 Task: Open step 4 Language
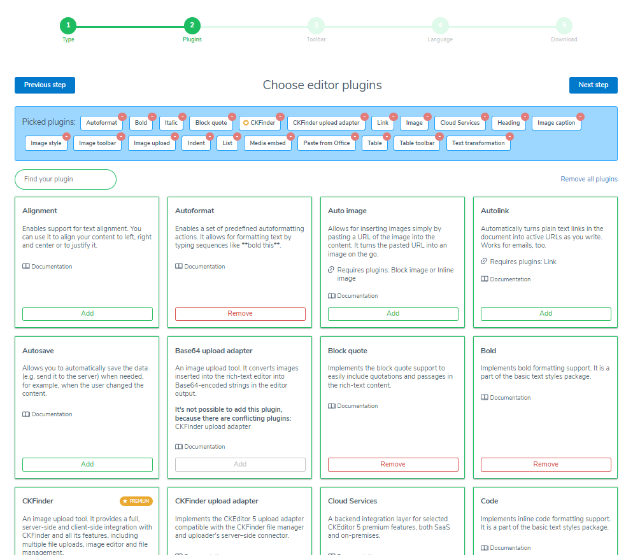click(x=440, y=25)
